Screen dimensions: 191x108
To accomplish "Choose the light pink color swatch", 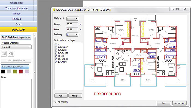I will [27, 72].
